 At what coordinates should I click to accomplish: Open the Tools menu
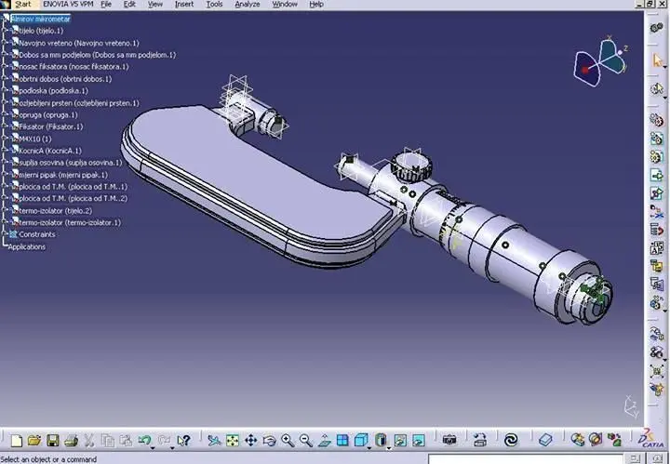(214, 5)
